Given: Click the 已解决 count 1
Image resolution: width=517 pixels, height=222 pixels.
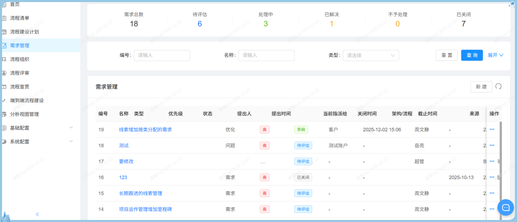Looking at the screenshot, I should tap(331, 24).
